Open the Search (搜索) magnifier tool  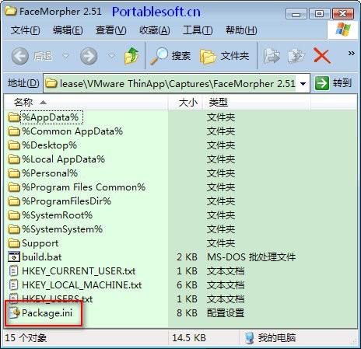170,56
